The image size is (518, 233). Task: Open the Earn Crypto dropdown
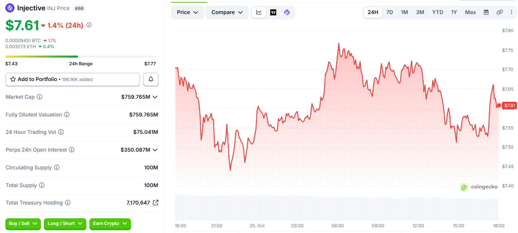coord(110,224)
